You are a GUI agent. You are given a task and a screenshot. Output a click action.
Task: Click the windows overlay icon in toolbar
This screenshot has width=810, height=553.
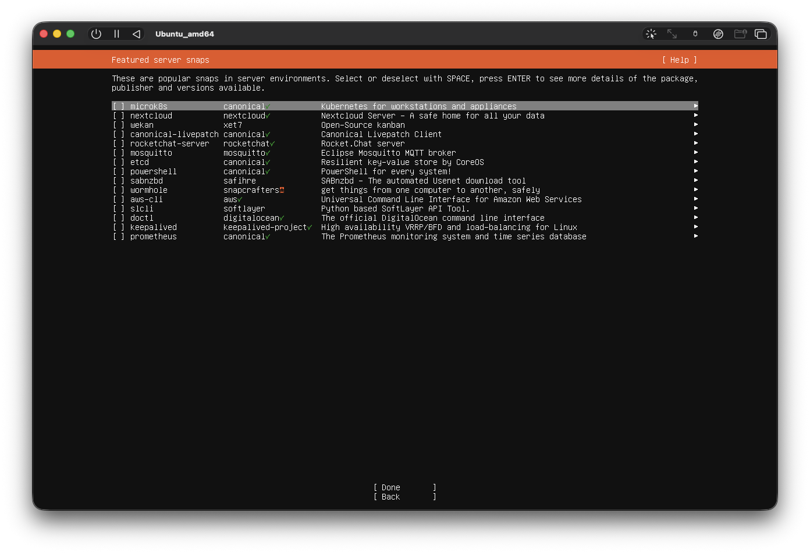(761, 34)
